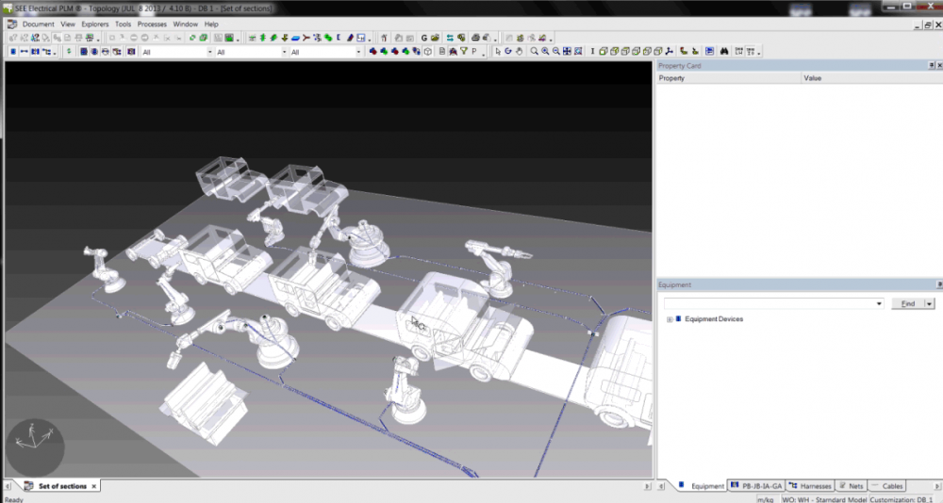This screenshot has height=503, width=943.
Task: Click the 3D axis orientation widget
Action: pos(35,446)
